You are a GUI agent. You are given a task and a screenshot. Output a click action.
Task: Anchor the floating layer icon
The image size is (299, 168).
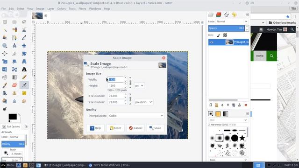click(x=239, y=105)
